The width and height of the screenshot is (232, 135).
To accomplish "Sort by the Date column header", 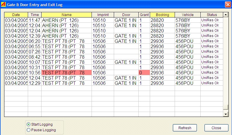I will pos(16,15).
